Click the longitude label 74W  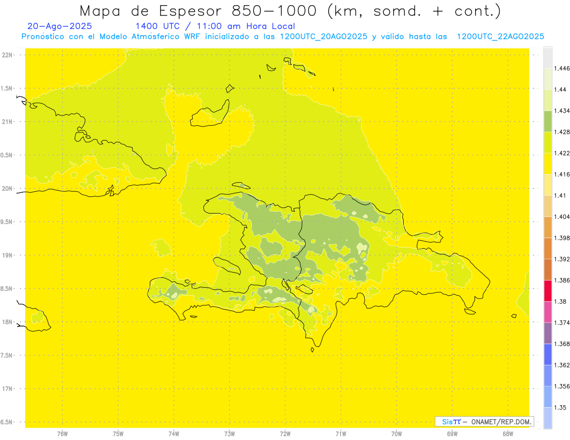tap(174, 434)
